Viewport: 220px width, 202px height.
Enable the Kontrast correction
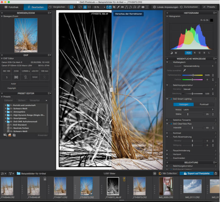[x=171, y=133]
